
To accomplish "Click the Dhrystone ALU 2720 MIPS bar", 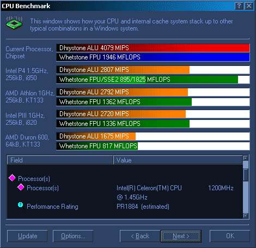I will coord(153,114).
